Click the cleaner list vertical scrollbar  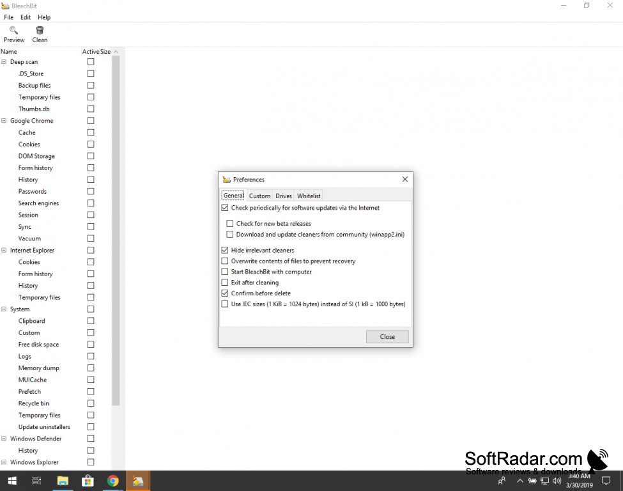[116, 231]
